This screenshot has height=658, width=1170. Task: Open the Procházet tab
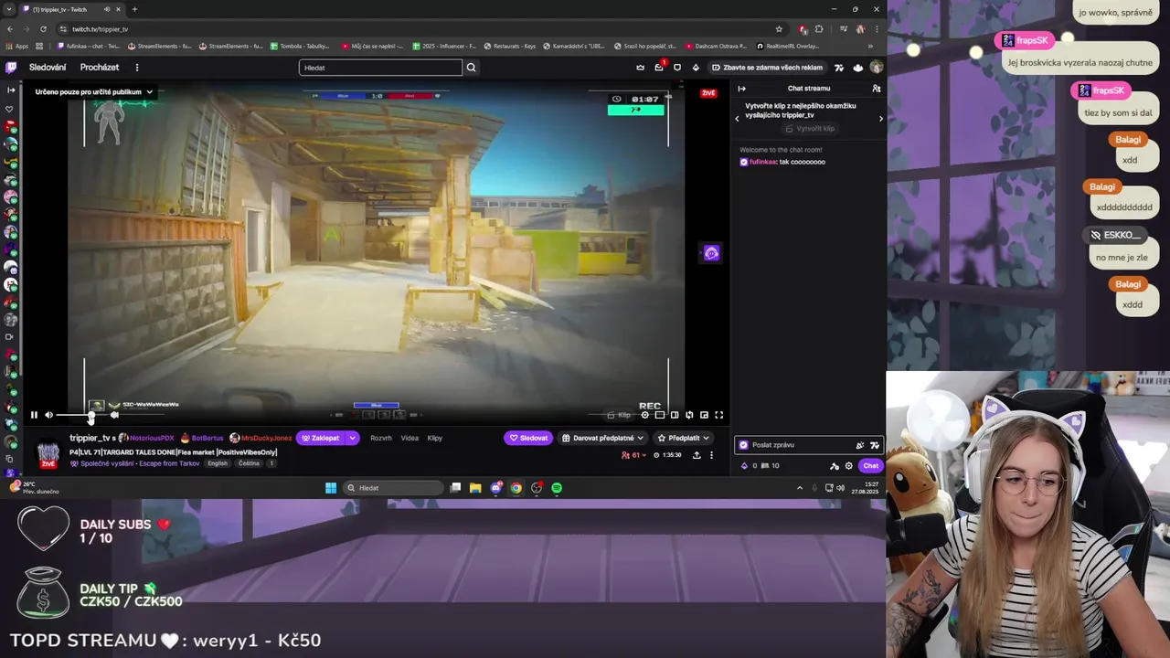point(100,67)
